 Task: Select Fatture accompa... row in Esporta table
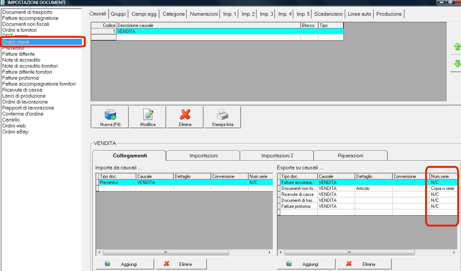tap(367, 182)
